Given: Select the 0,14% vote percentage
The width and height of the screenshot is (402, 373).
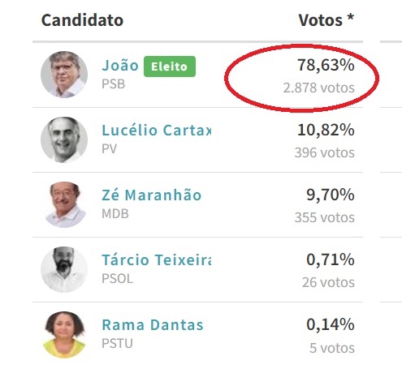Looking at the screenshot, I should [x=331, y=324].
